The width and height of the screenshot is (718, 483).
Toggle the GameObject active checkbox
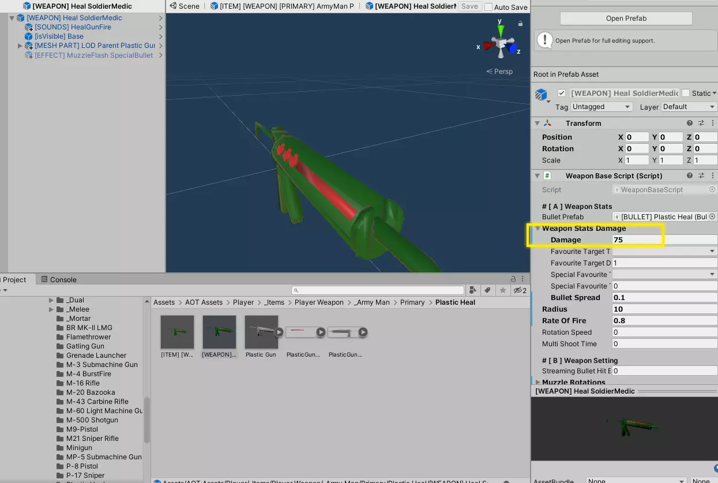tap(562, 93)
